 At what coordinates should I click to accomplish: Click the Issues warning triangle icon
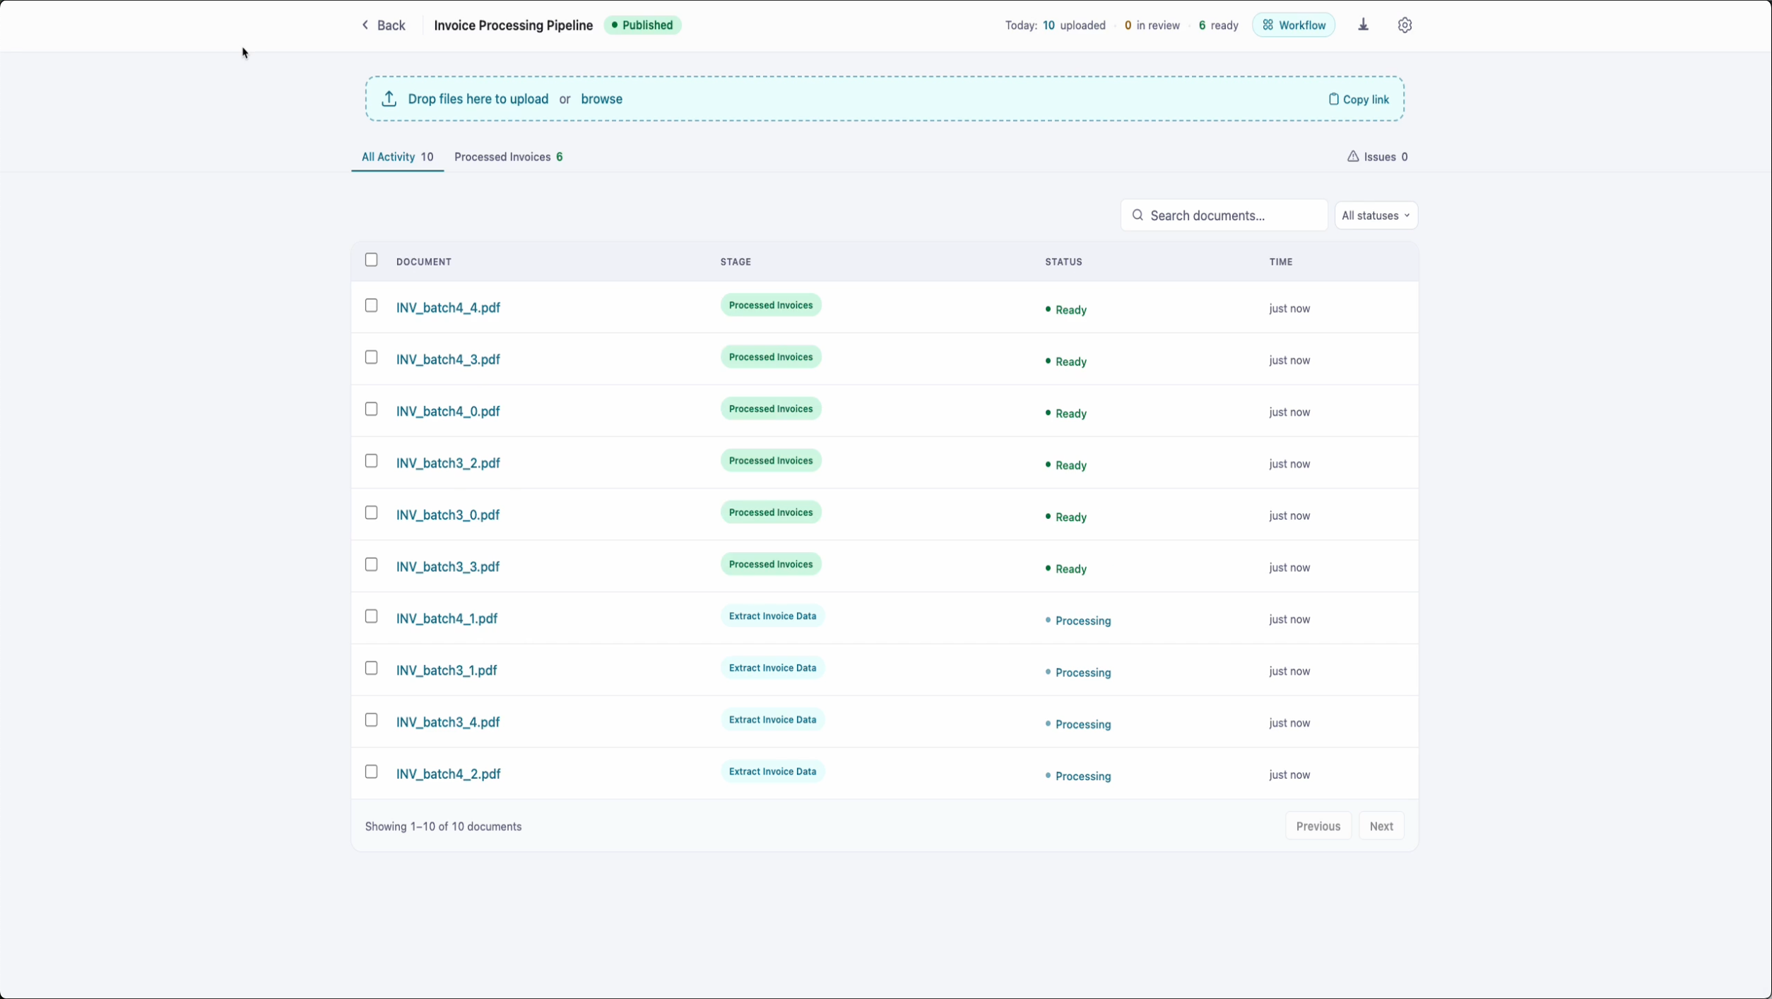point(1352,156)
